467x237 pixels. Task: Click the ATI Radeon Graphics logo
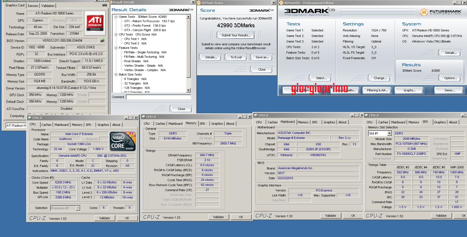click(x=95, y=23)
